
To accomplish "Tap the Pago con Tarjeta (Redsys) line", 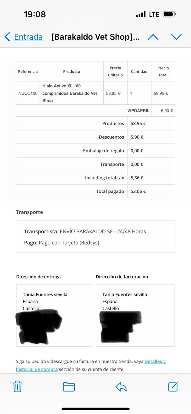I will 61,243.
